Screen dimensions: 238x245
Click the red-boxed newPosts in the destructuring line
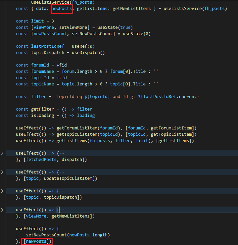pyautogui.click(x=62, y=9)
